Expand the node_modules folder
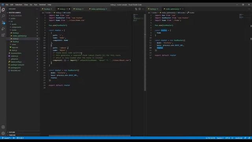The image size is (252, 142). tap(16, 16)
